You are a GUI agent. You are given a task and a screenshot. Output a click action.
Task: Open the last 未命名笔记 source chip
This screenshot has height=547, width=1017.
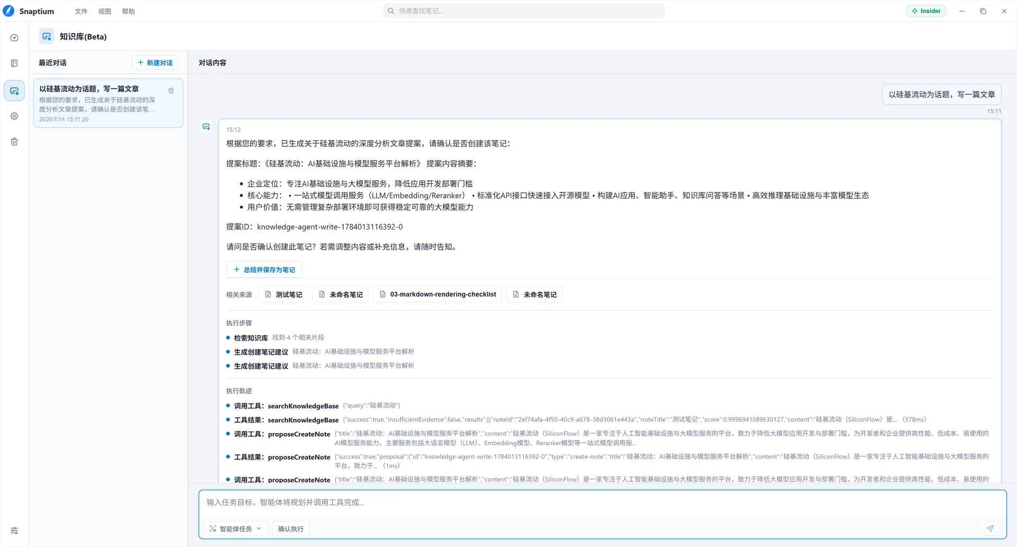(534, 295)
